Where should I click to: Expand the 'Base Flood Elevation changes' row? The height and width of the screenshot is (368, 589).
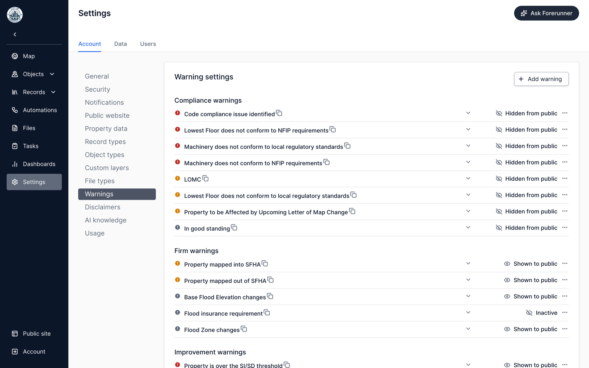pos(468,296)
